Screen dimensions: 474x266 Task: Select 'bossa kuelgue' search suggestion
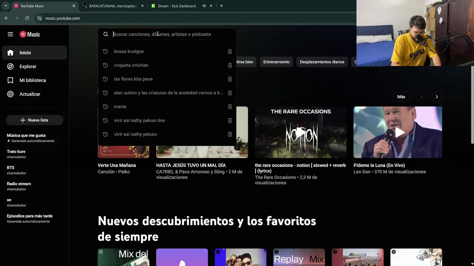tap(129, 51)
